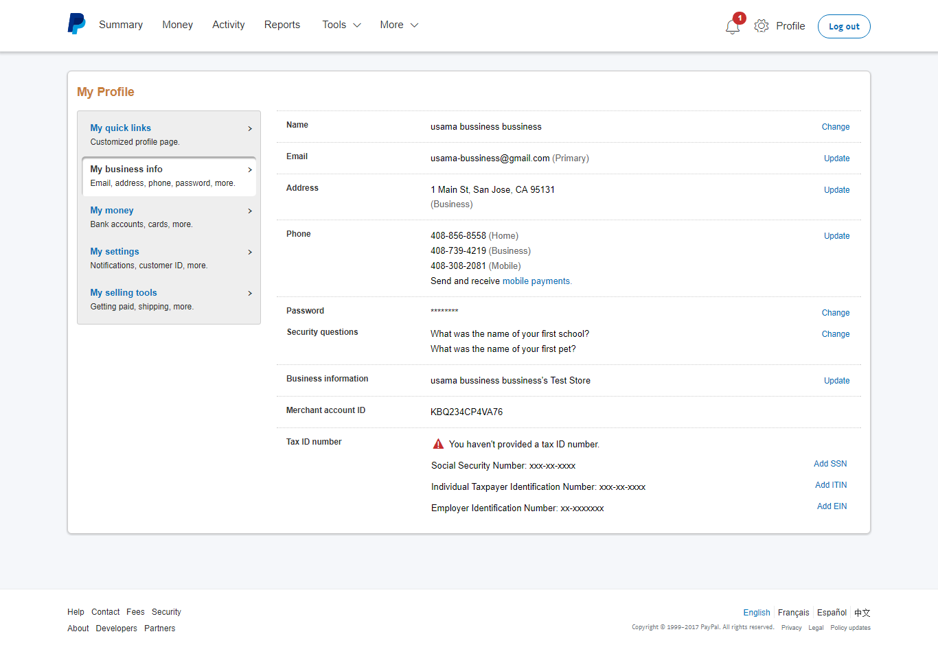Click the chevron next to My money
938x658 pixels.
coord(250,211)
